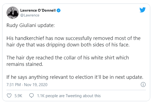The width and height of the screenshot is (151, 105).
Task: Click the word 'handkerchief' in the tweet
Action: [x=30, y=38]
